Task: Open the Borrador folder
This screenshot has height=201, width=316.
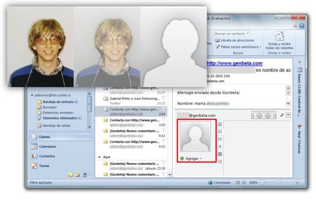Action: [47, 108]
